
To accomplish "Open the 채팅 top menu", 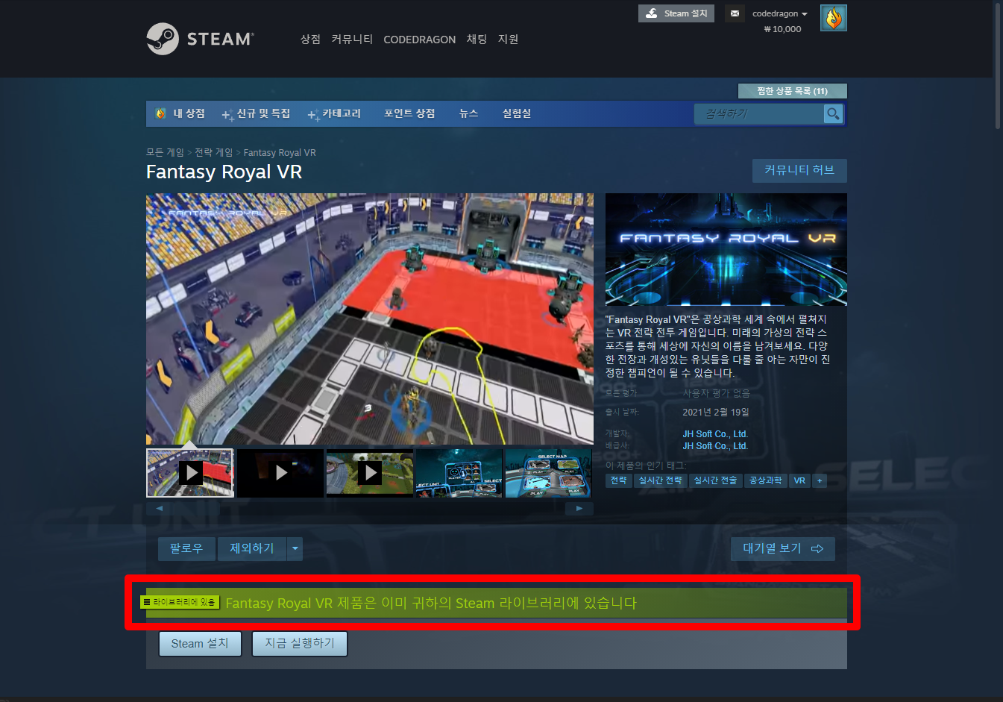I will point(477,40).
